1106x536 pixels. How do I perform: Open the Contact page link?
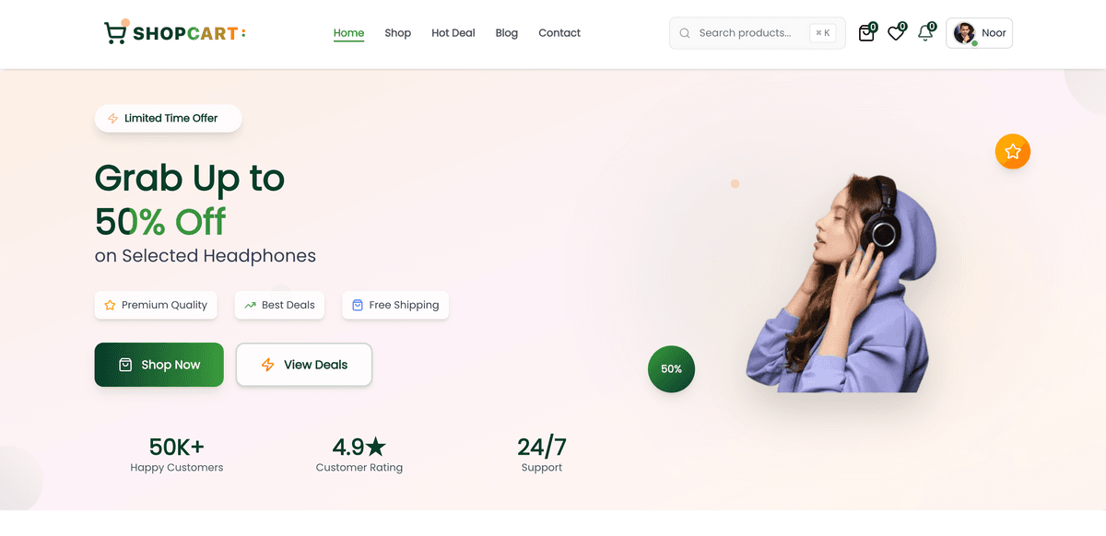click(559, 33)
